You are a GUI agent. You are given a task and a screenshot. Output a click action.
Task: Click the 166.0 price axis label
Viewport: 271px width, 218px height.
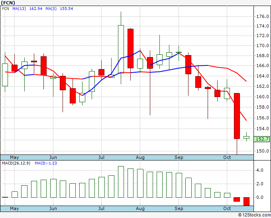262,65
